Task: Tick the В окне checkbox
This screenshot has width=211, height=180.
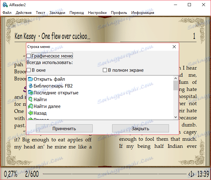Action: (28, 70)
